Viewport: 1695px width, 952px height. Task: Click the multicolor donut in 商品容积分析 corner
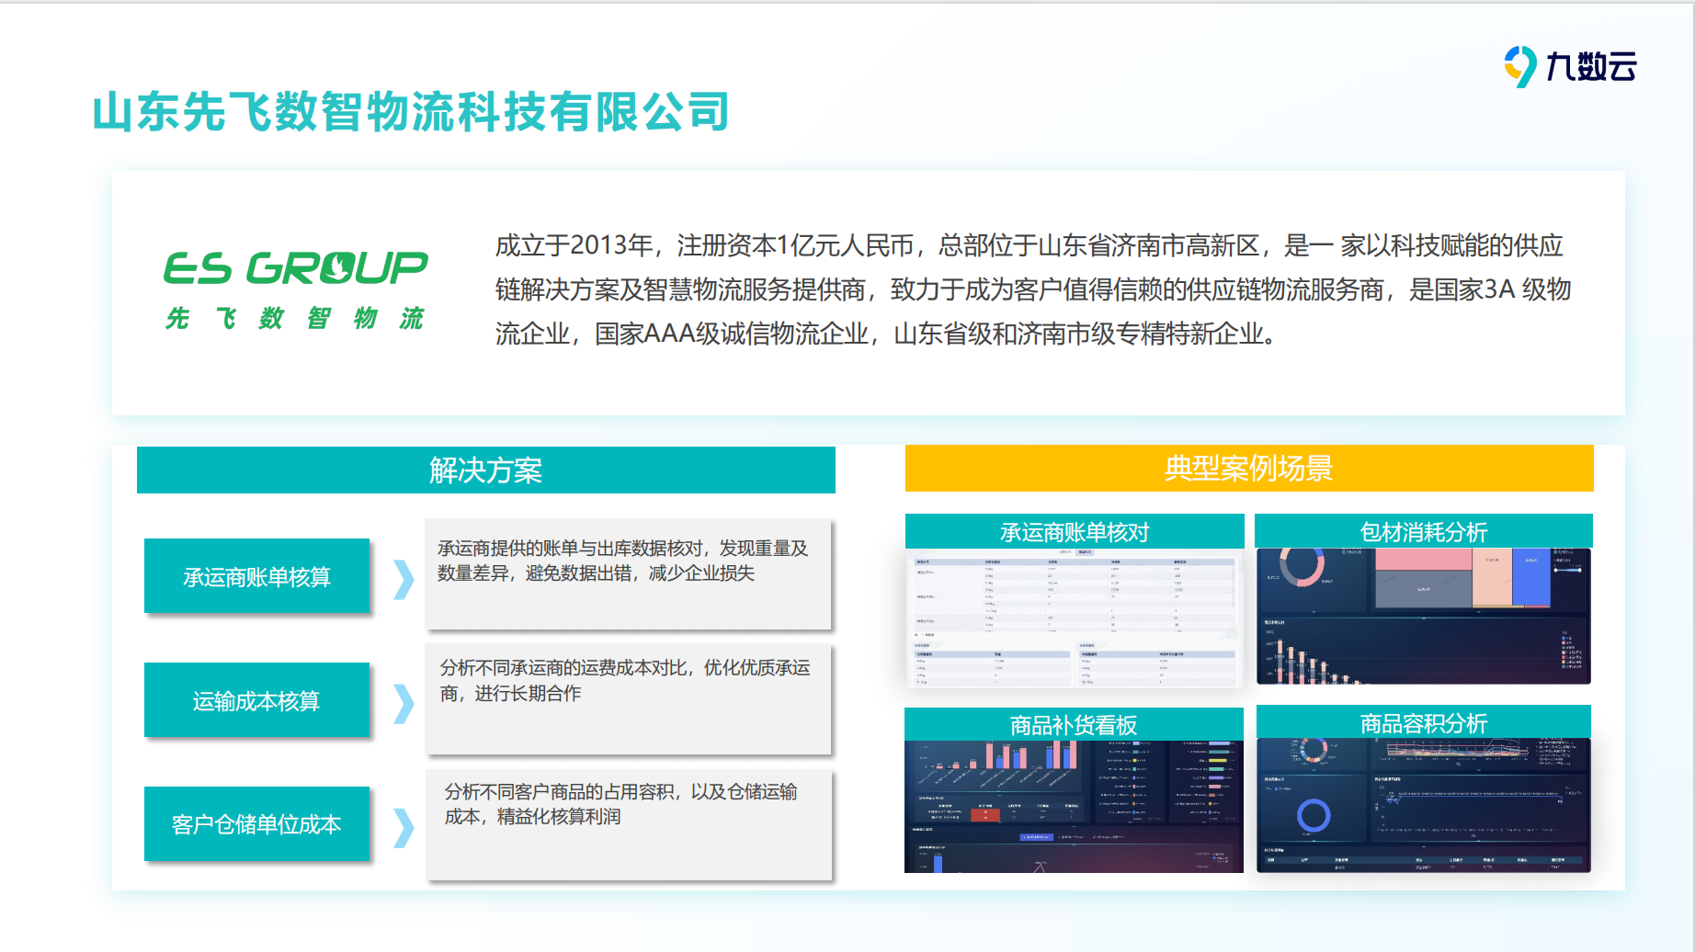1313,750
